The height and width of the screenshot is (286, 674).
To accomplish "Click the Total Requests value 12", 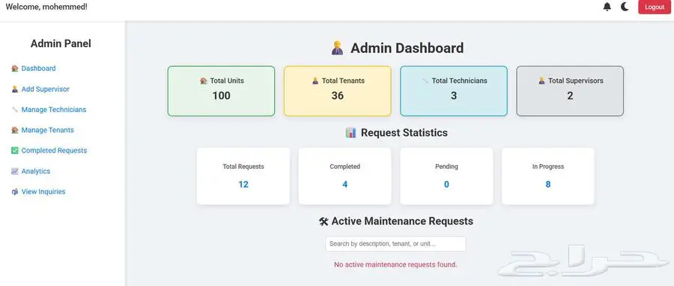I will (243, 184).
